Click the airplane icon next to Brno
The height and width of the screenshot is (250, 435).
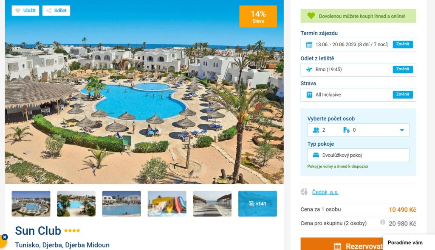tap(309, 69)
